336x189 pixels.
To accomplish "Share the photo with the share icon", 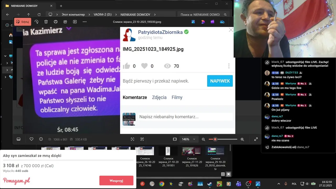I will click(x=65, y=22).
